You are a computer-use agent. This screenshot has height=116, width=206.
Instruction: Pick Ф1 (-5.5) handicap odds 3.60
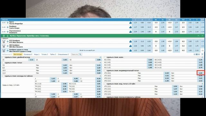(150, 60)
